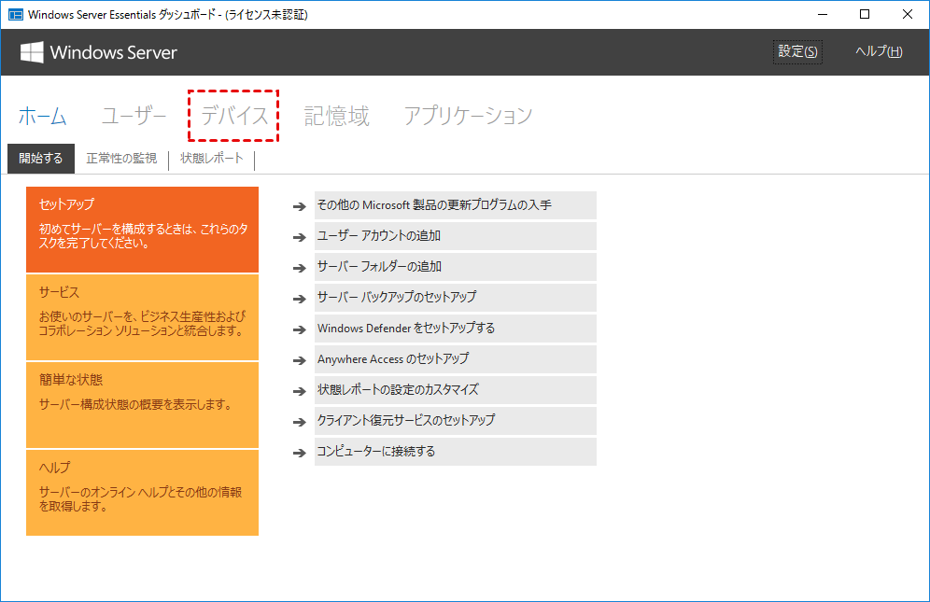The width and height of the screenshot is (930, 602).
Task: Open ユーザー アカウントの追加 task
Action: tap(456, 236)
